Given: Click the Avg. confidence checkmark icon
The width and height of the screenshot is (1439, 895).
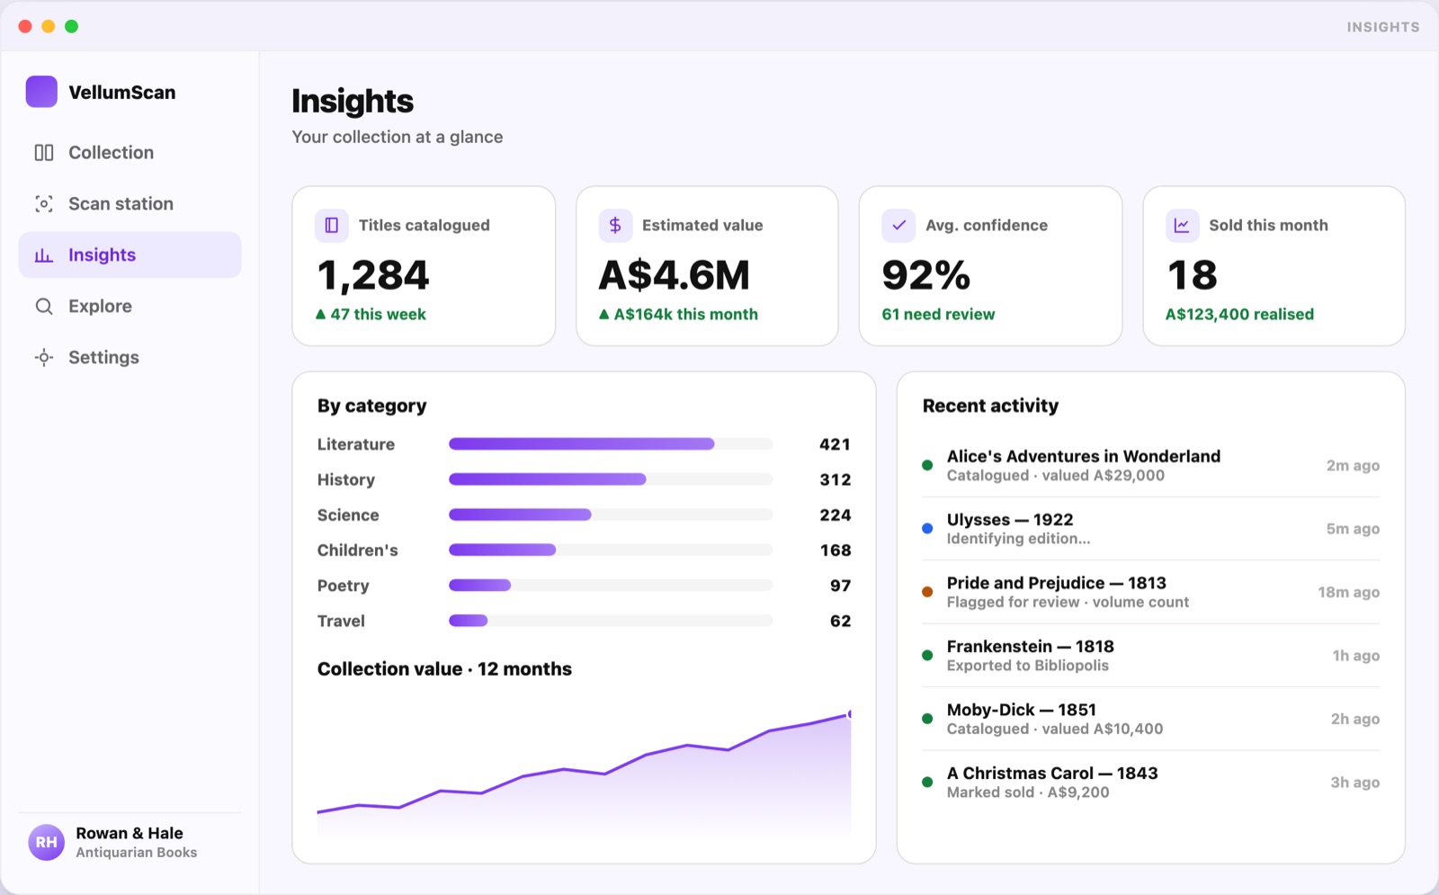Looking at the screenshot, I should coord(898,225).
